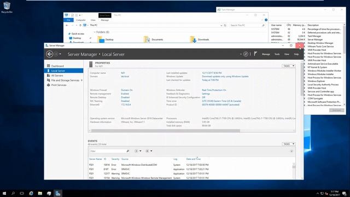Open the Downloads folder in File Explorer
The image size is (350, 197).
200,39
